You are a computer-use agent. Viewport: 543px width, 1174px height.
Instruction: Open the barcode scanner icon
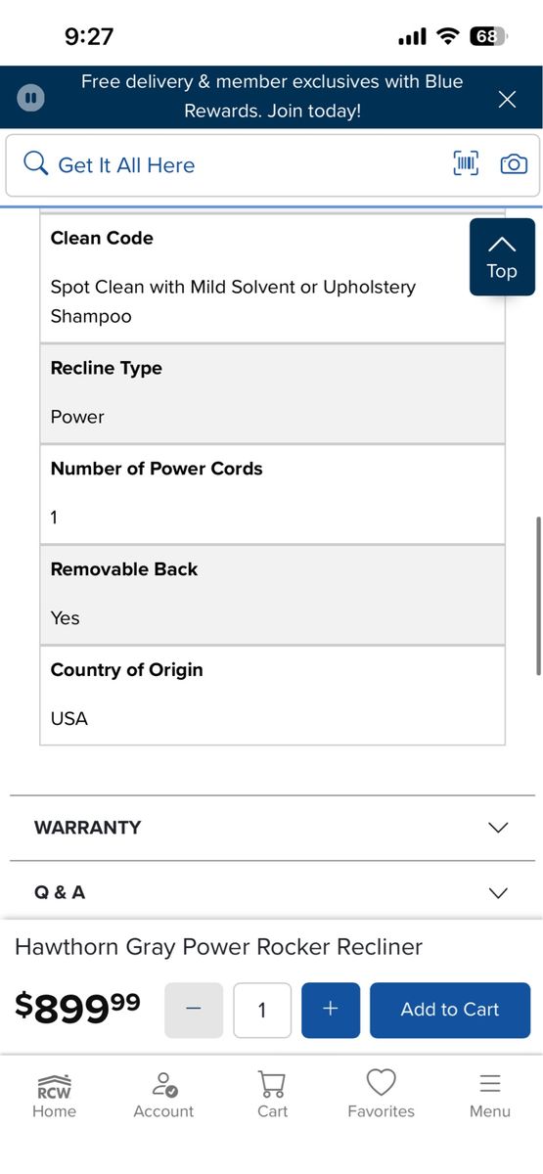(466, 164)
